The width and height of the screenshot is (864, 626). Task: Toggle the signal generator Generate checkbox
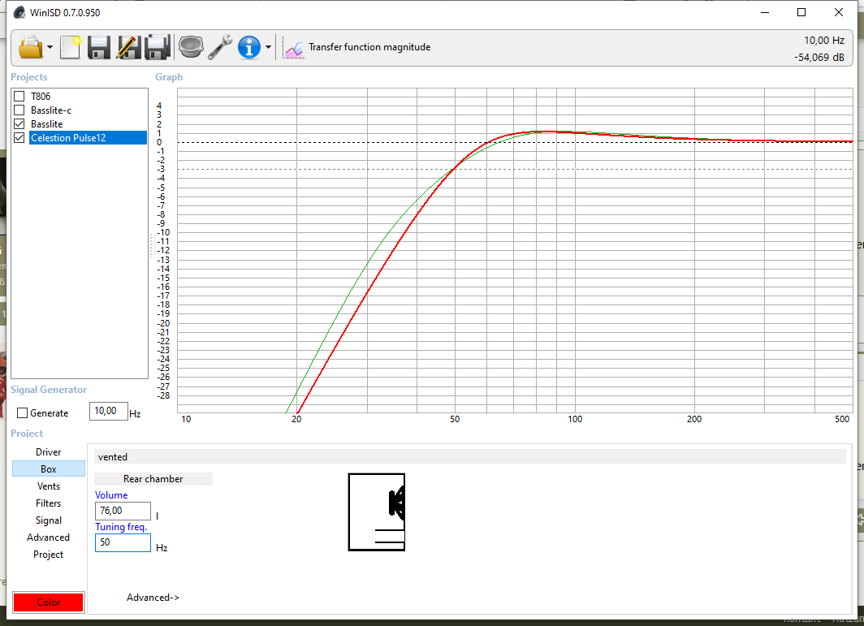(x=23, y=413)
